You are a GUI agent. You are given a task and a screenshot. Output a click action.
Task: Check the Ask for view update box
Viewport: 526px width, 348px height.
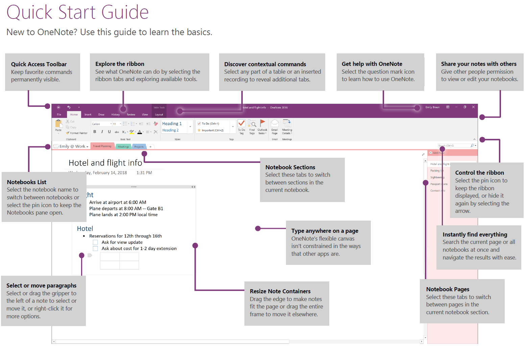pyautogui.click(x=95, y=242)
